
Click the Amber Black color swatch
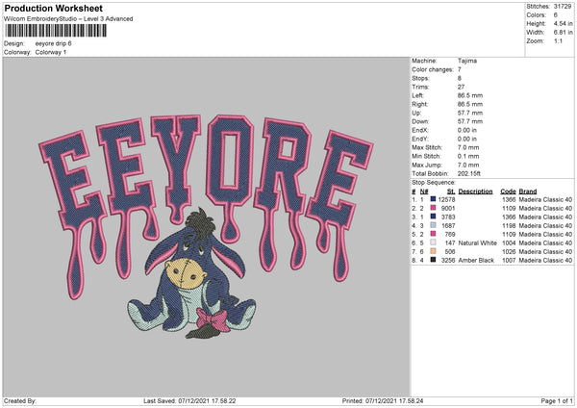point(433,260)
